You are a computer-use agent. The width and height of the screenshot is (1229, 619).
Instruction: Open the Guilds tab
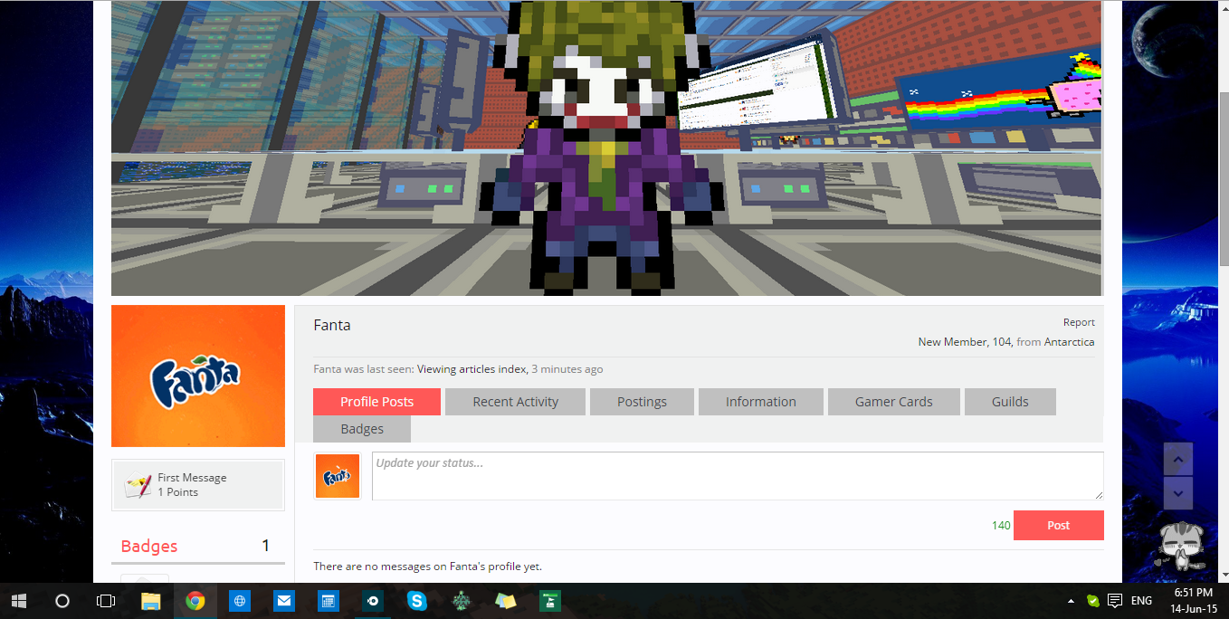[1010, 402]
